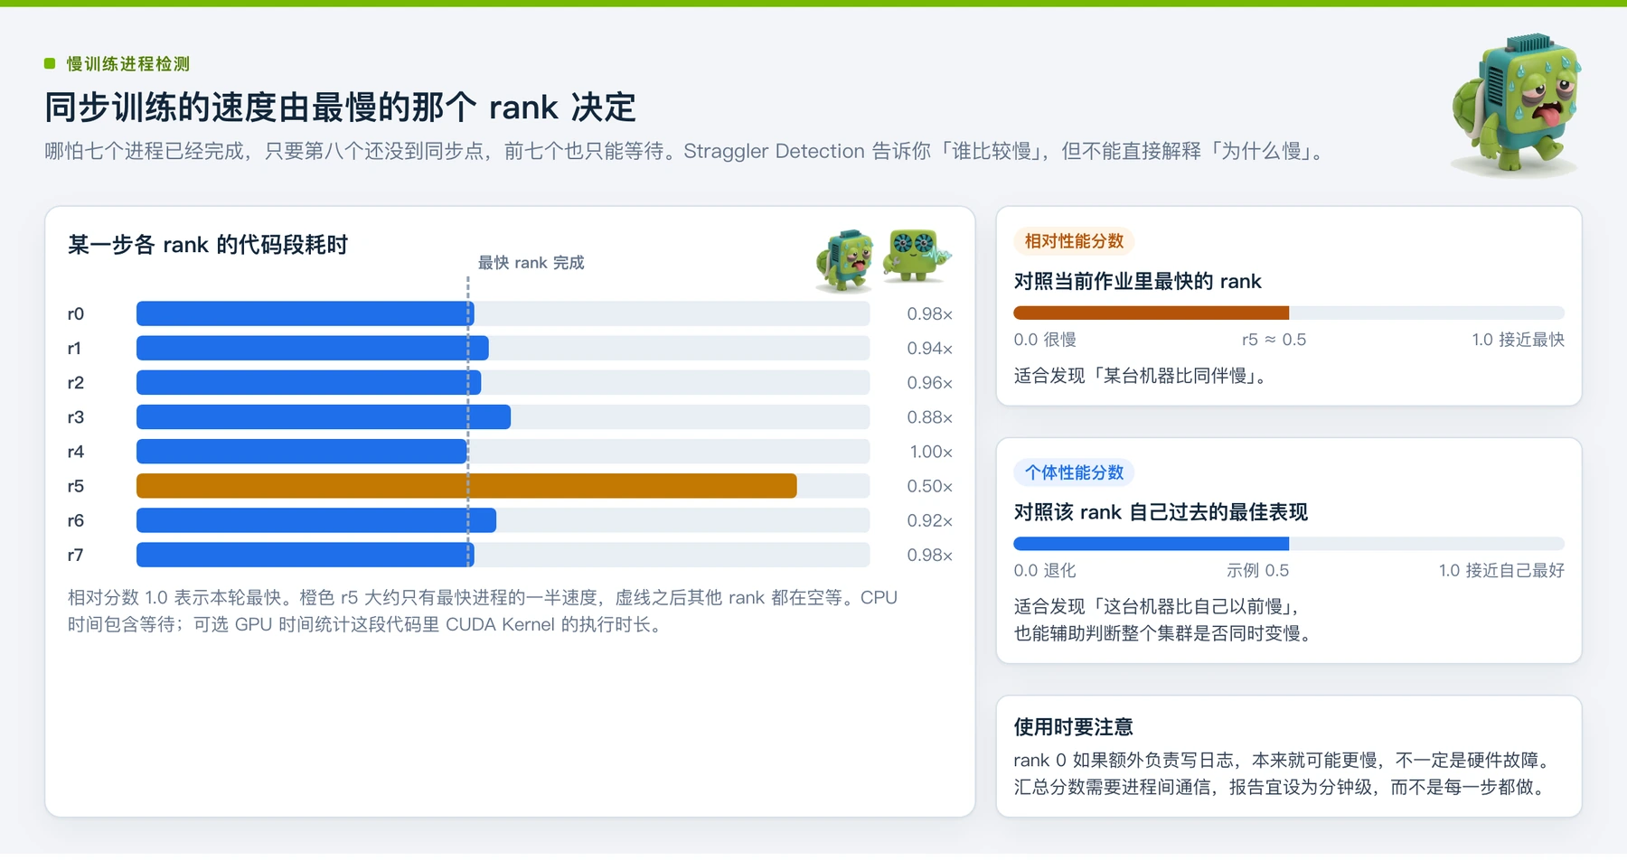
Task: Click the 适合发现「某台机器比同伴慢」 text
Action: (1141, 376)
